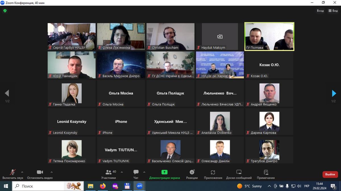
Task: Select ГУ Полтава active speaker tile
Action: click(269, 37)
